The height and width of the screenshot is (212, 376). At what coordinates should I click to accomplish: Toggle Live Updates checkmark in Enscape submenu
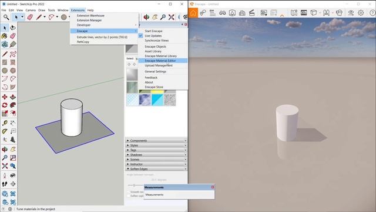(x=141, y=35)
